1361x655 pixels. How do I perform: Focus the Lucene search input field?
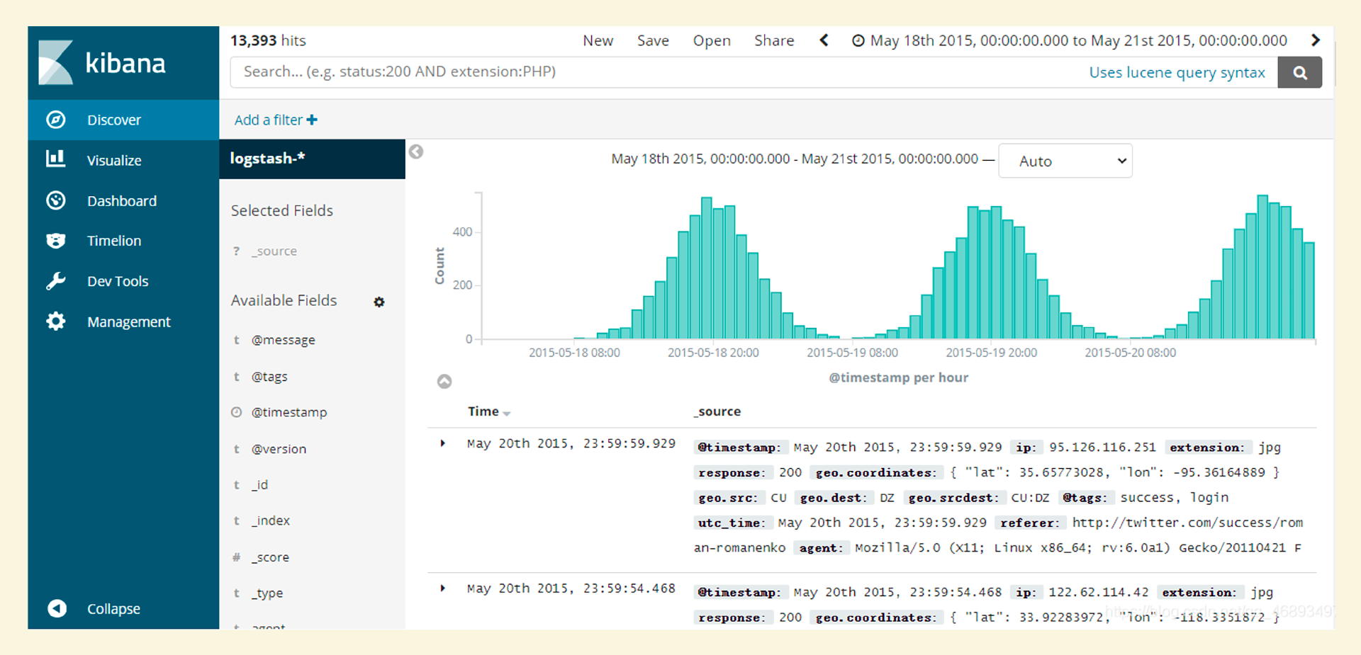tap(754, 72)
